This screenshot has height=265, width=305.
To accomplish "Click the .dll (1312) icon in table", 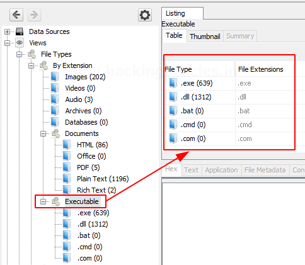I will [173, 97].
